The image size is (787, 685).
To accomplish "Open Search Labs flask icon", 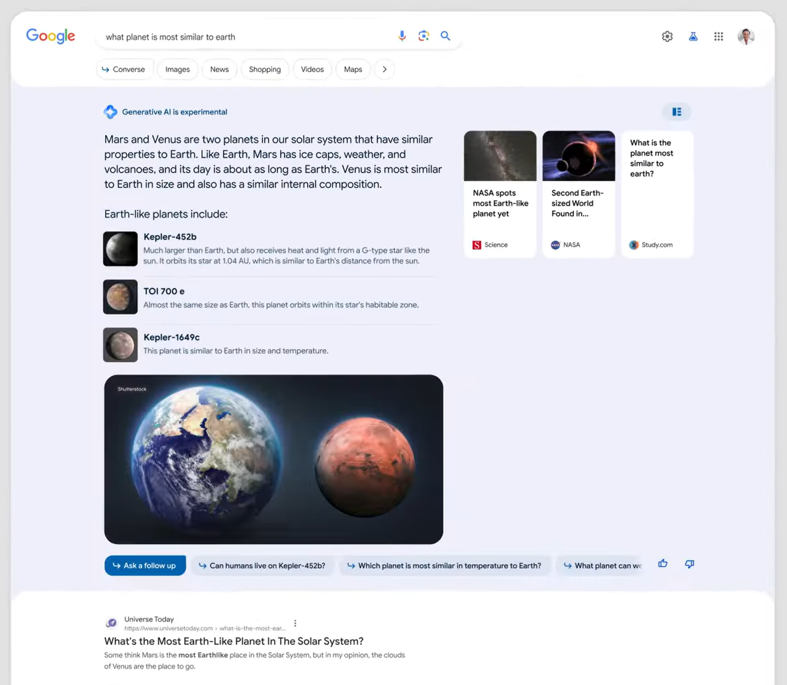I will [x=693, y=37].
